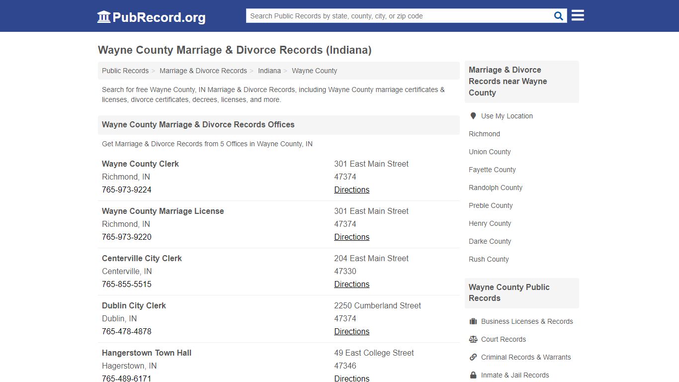The image size is (679, 382).
Task: Open Centerville City Clerk listing
Action: 142,258
